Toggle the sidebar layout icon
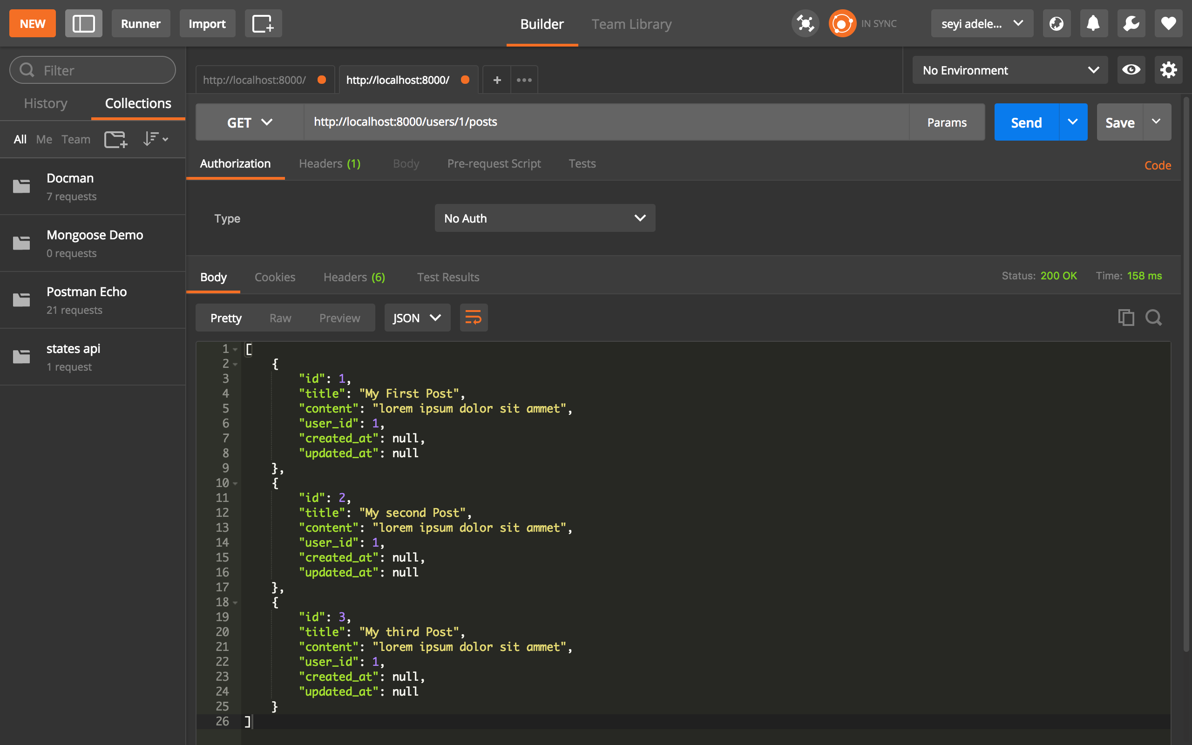Screen dimensions: 1192x745 pos(84,24)
